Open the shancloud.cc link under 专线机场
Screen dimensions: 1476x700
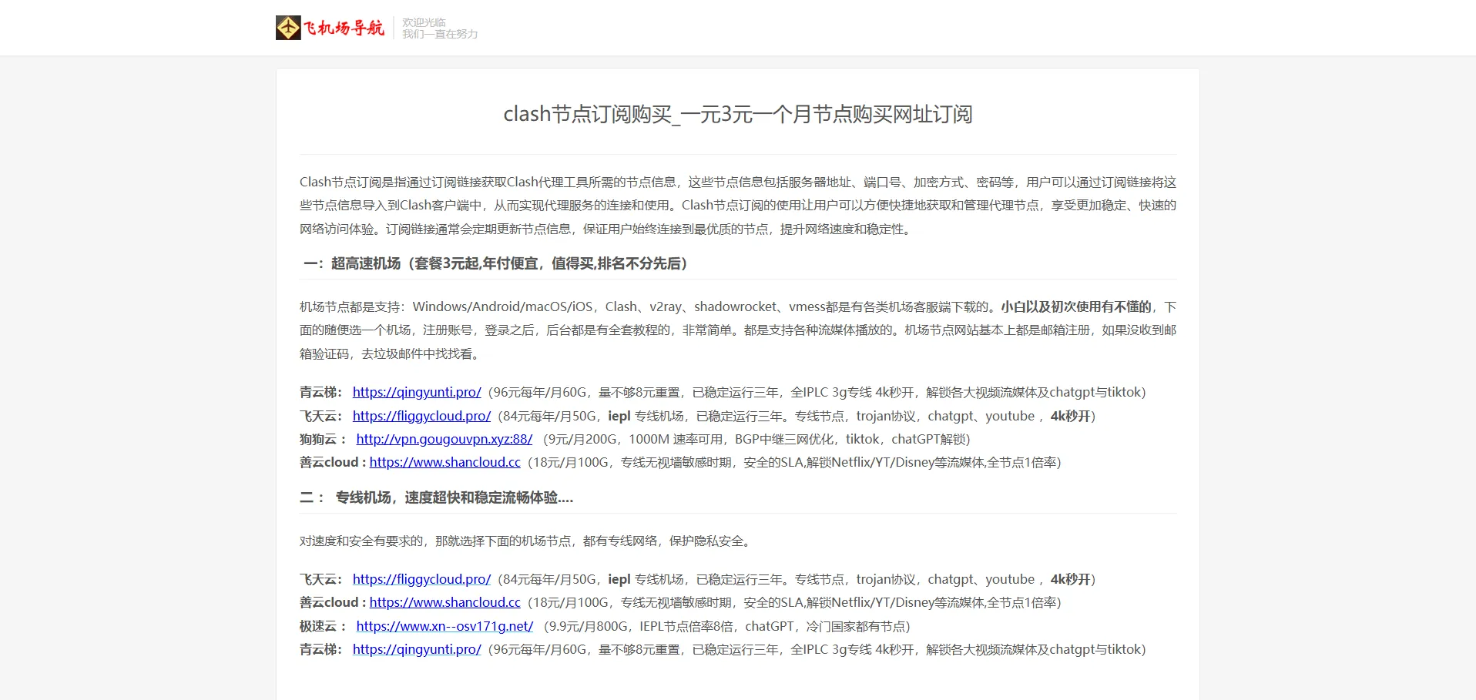click(x=444, y=602)
